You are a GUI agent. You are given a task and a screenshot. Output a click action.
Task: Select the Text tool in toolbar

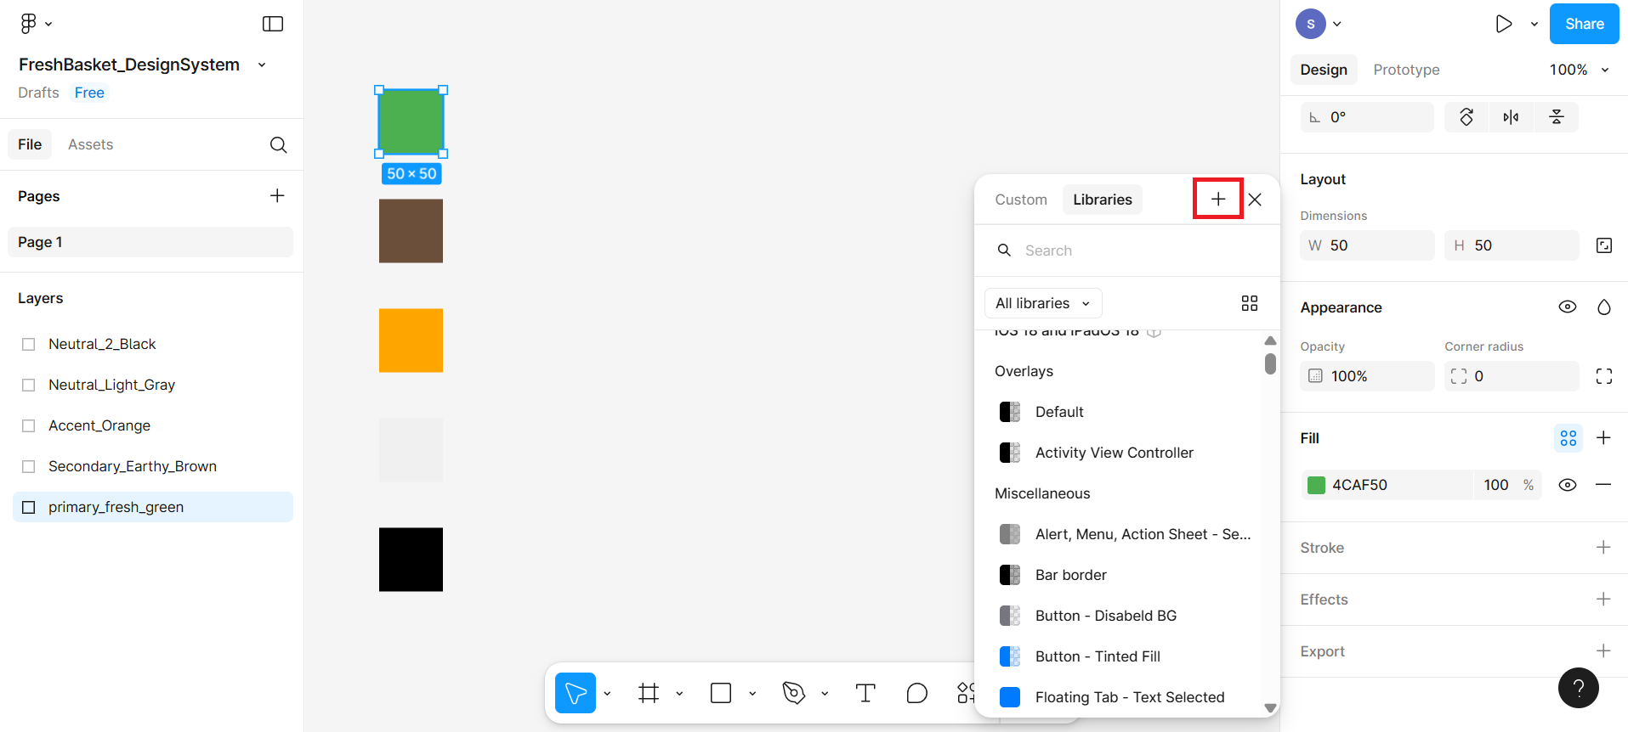pos(865,693)
